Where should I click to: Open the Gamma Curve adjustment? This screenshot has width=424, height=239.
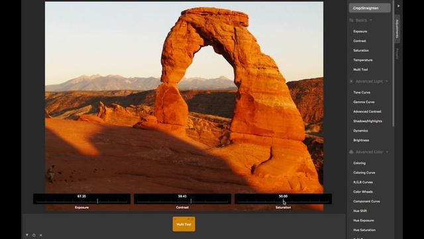click(364, 102)
